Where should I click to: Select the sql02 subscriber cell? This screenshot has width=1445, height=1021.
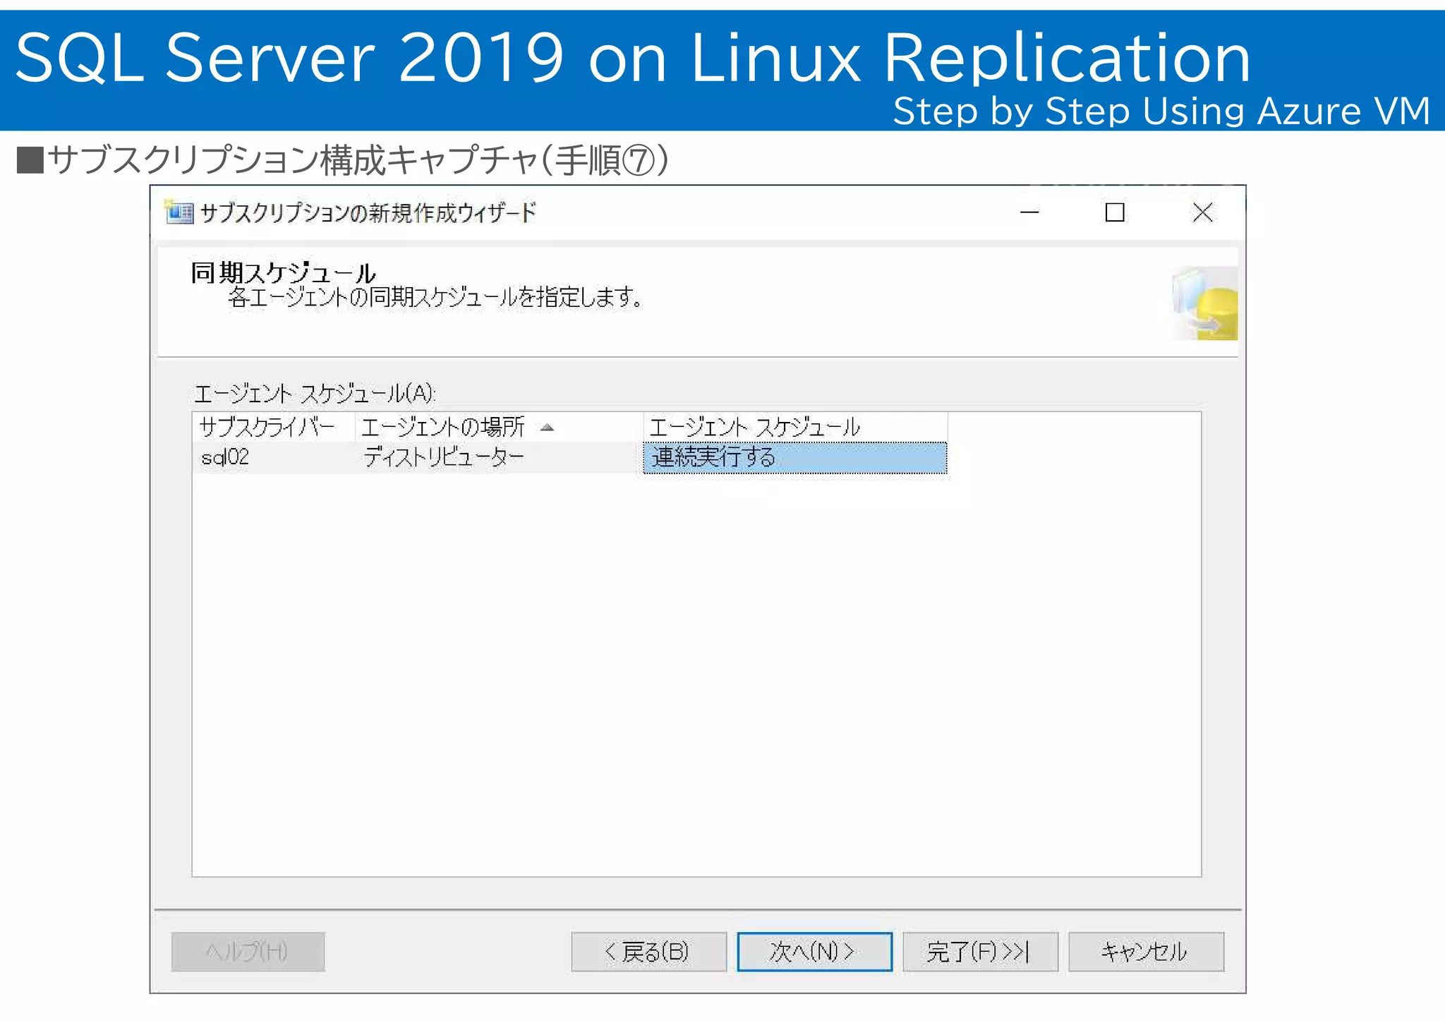point(274,458)
